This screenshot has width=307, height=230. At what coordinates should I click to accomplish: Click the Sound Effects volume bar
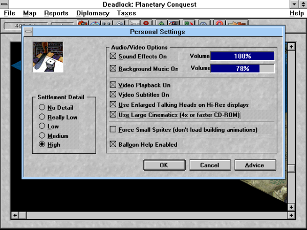(242, 56)
